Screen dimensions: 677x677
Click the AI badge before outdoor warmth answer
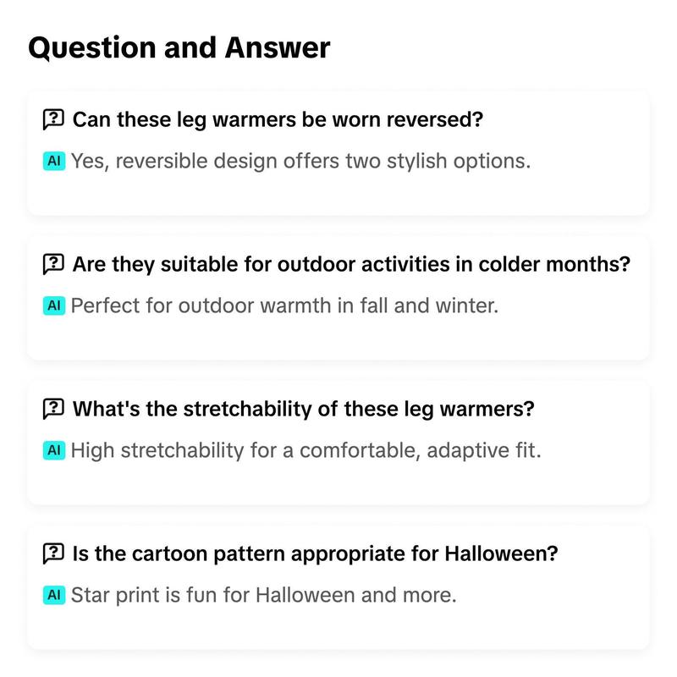pos(54,305)
